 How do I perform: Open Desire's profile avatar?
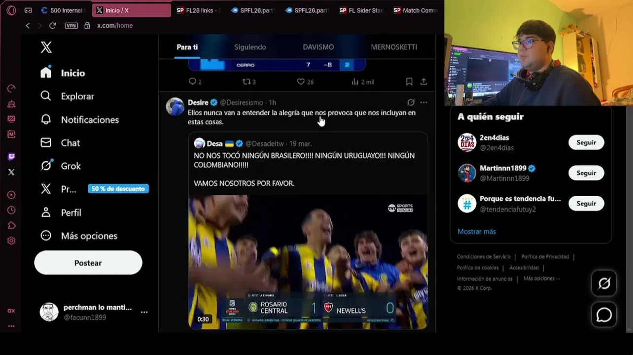175,106
